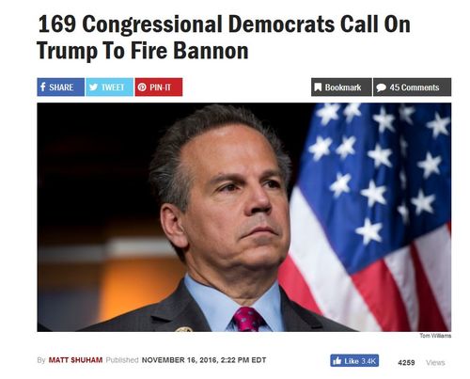Image resolution: width=470 pixels, height=379 pixels.
Task: Click the 4259 views counter
Action: click(x=406, y=363)
